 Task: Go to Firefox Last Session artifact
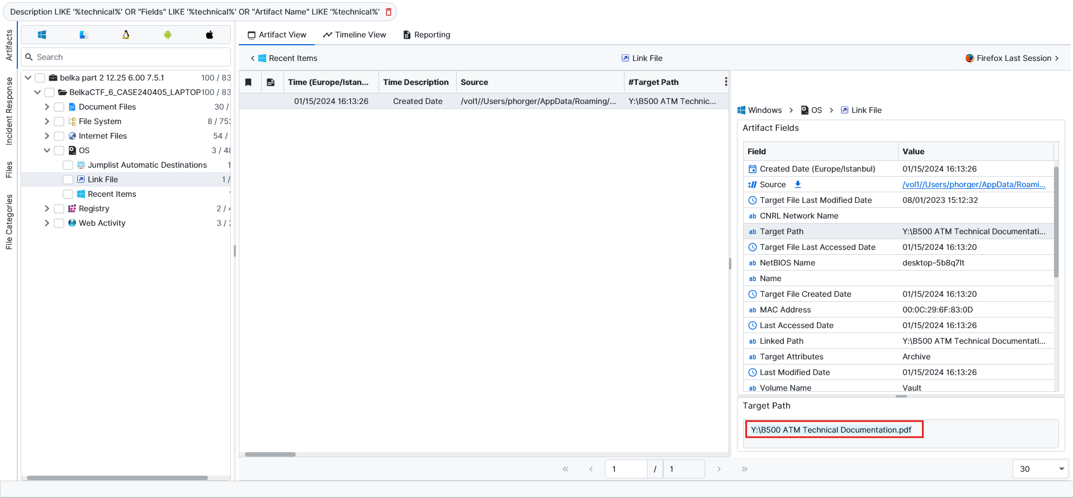click(1013, 58)
